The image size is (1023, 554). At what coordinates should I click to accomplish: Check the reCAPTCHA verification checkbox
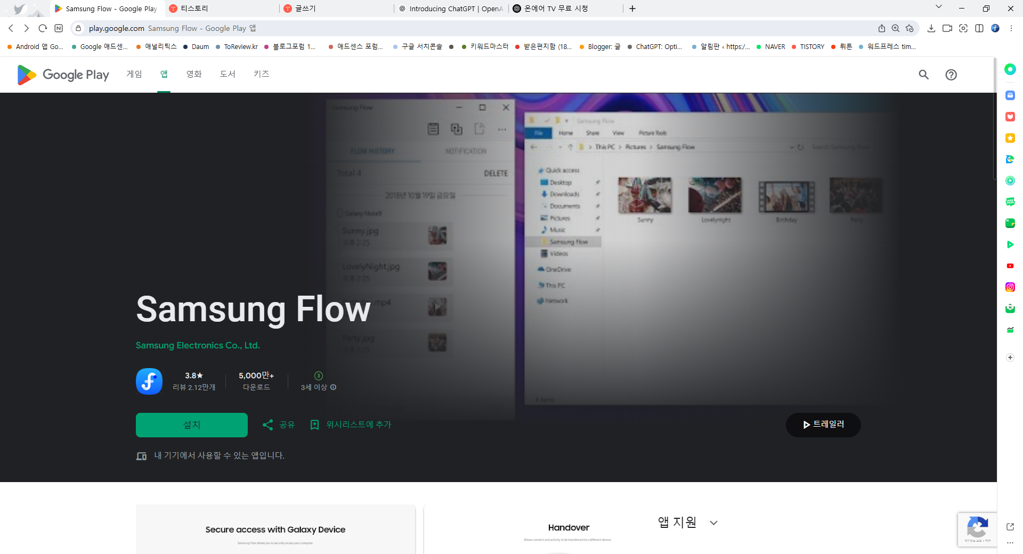tap(977, 529)
